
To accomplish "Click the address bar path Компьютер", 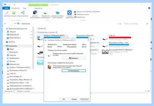I will pos(26,24).
